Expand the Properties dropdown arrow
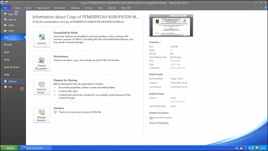This screenshot has width=268, height=151. 161,42
